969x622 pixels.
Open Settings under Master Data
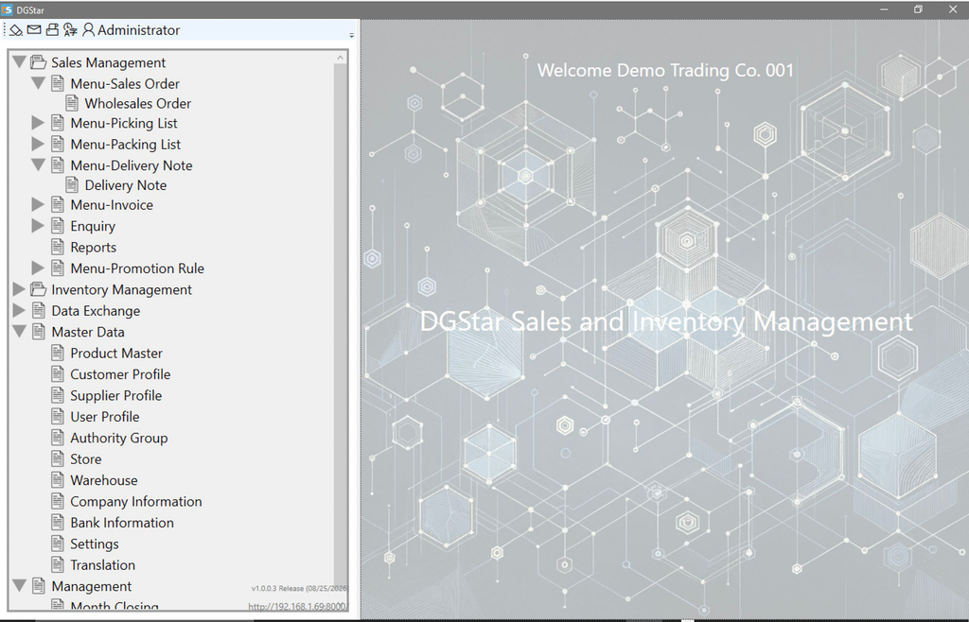pyautogui.click(x=95, y=544)
